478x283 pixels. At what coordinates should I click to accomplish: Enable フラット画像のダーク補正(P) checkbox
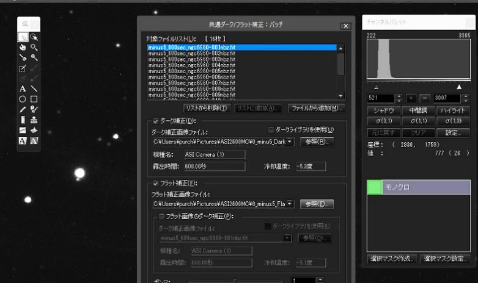[161, 217]
